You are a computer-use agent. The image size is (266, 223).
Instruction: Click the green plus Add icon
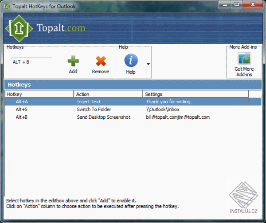(73, 61)
